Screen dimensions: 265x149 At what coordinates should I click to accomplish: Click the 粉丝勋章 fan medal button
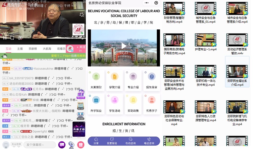[x=16, y=144]
